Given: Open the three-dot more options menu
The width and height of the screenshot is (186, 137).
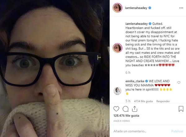Looking at the screenshot, I should click(181, 8).
